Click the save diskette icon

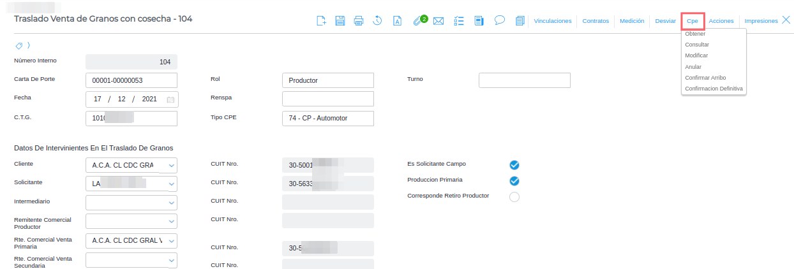(x=340, y=20)
